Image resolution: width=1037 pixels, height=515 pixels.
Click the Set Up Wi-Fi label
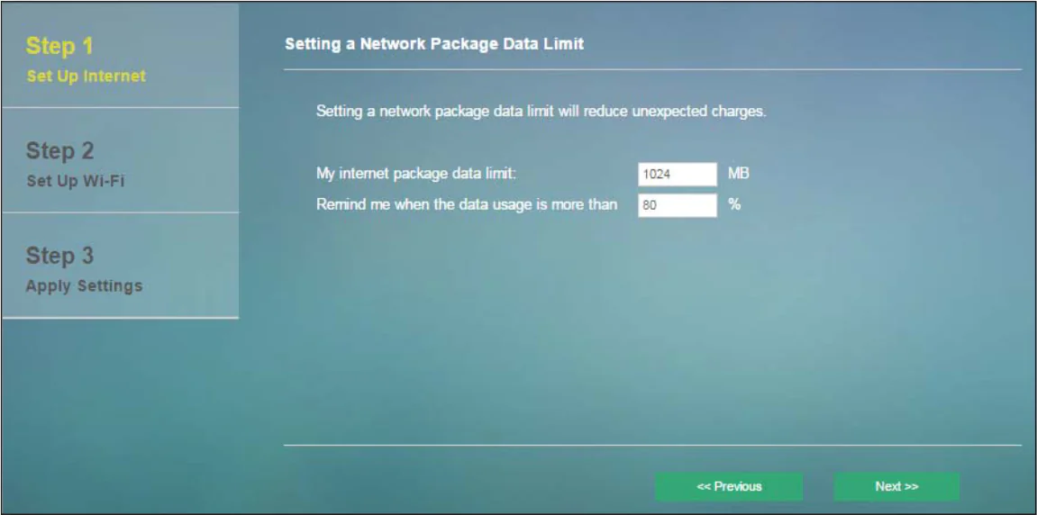(76, 181)
